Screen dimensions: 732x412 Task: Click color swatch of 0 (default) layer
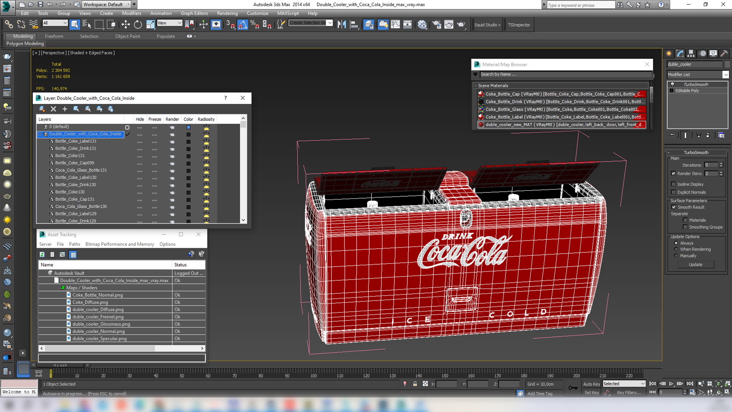tap(188, 127)
